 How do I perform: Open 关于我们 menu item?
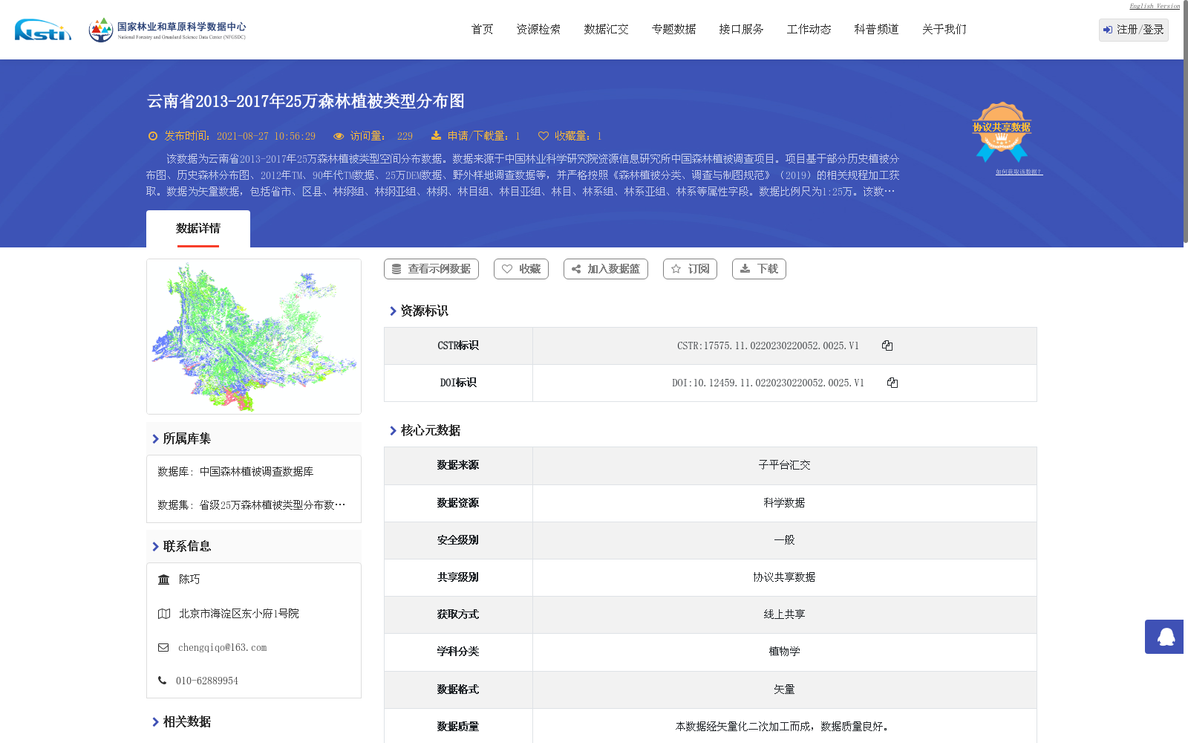[x=944, y=30]
